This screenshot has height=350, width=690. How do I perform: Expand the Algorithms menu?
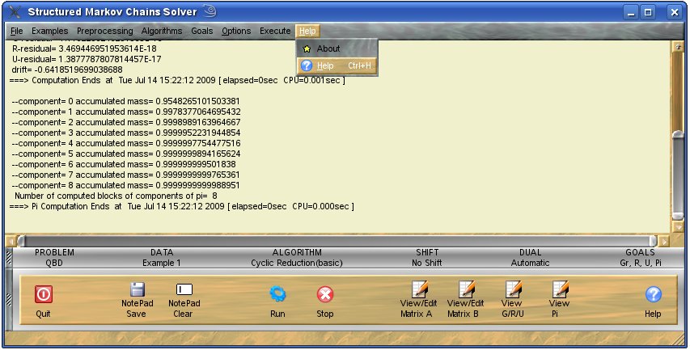point(162,31)
